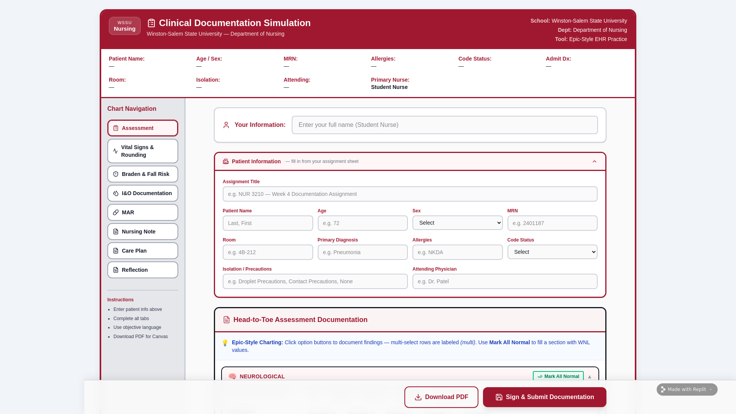736x414 pixels.
Task: Click the document icon beside Head-to-Toe Assessment
Action: (227, 320)
